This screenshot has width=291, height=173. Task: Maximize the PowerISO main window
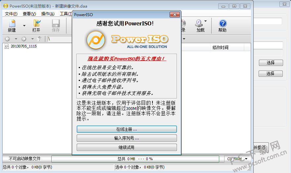coord(234,6)
